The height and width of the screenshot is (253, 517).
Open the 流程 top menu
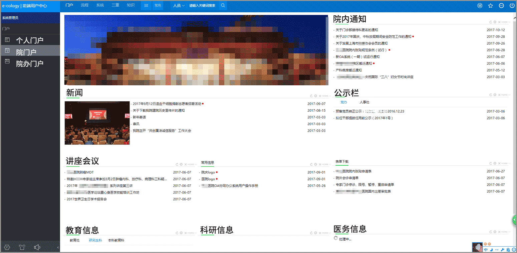85,5
